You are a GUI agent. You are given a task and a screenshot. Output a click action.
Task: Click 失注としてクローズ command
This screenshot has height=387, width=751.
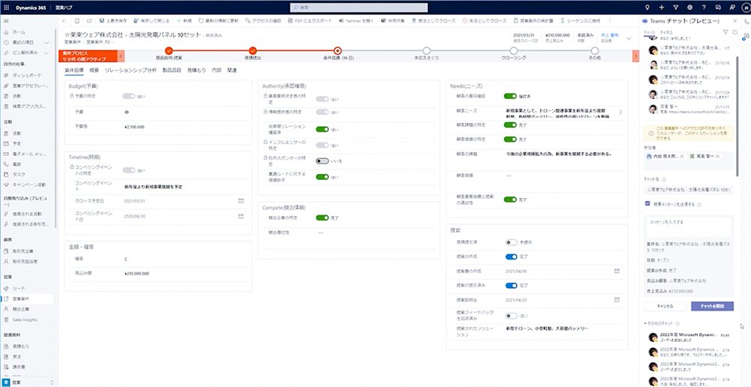pos(484,21)
